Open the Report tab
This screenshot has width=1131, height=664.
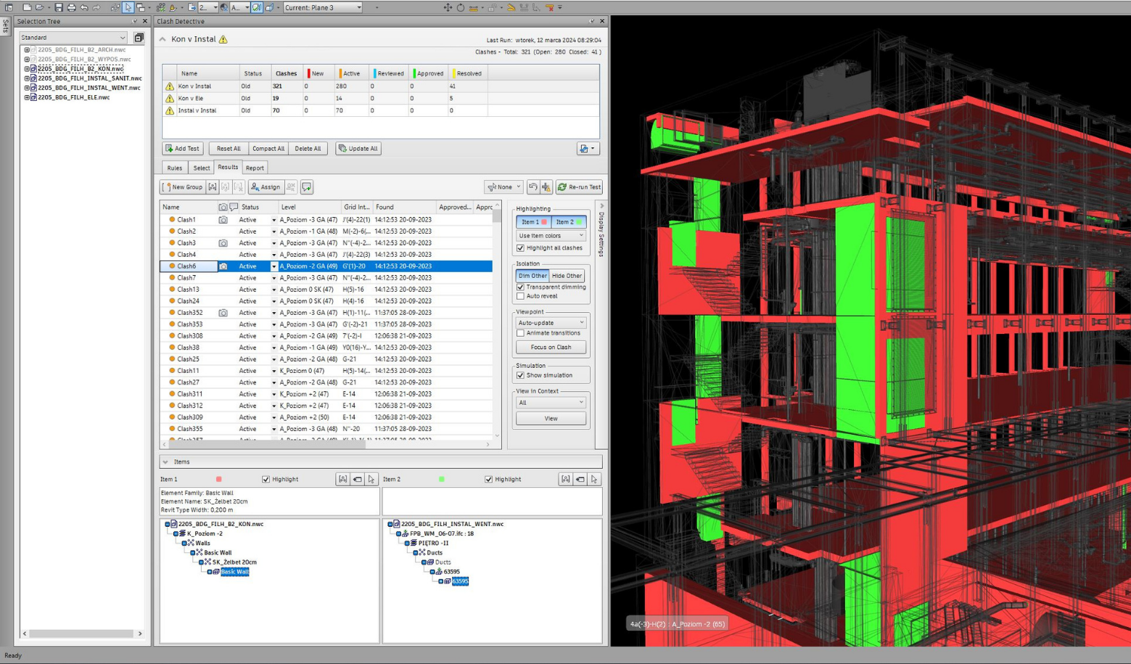[255, 168]
